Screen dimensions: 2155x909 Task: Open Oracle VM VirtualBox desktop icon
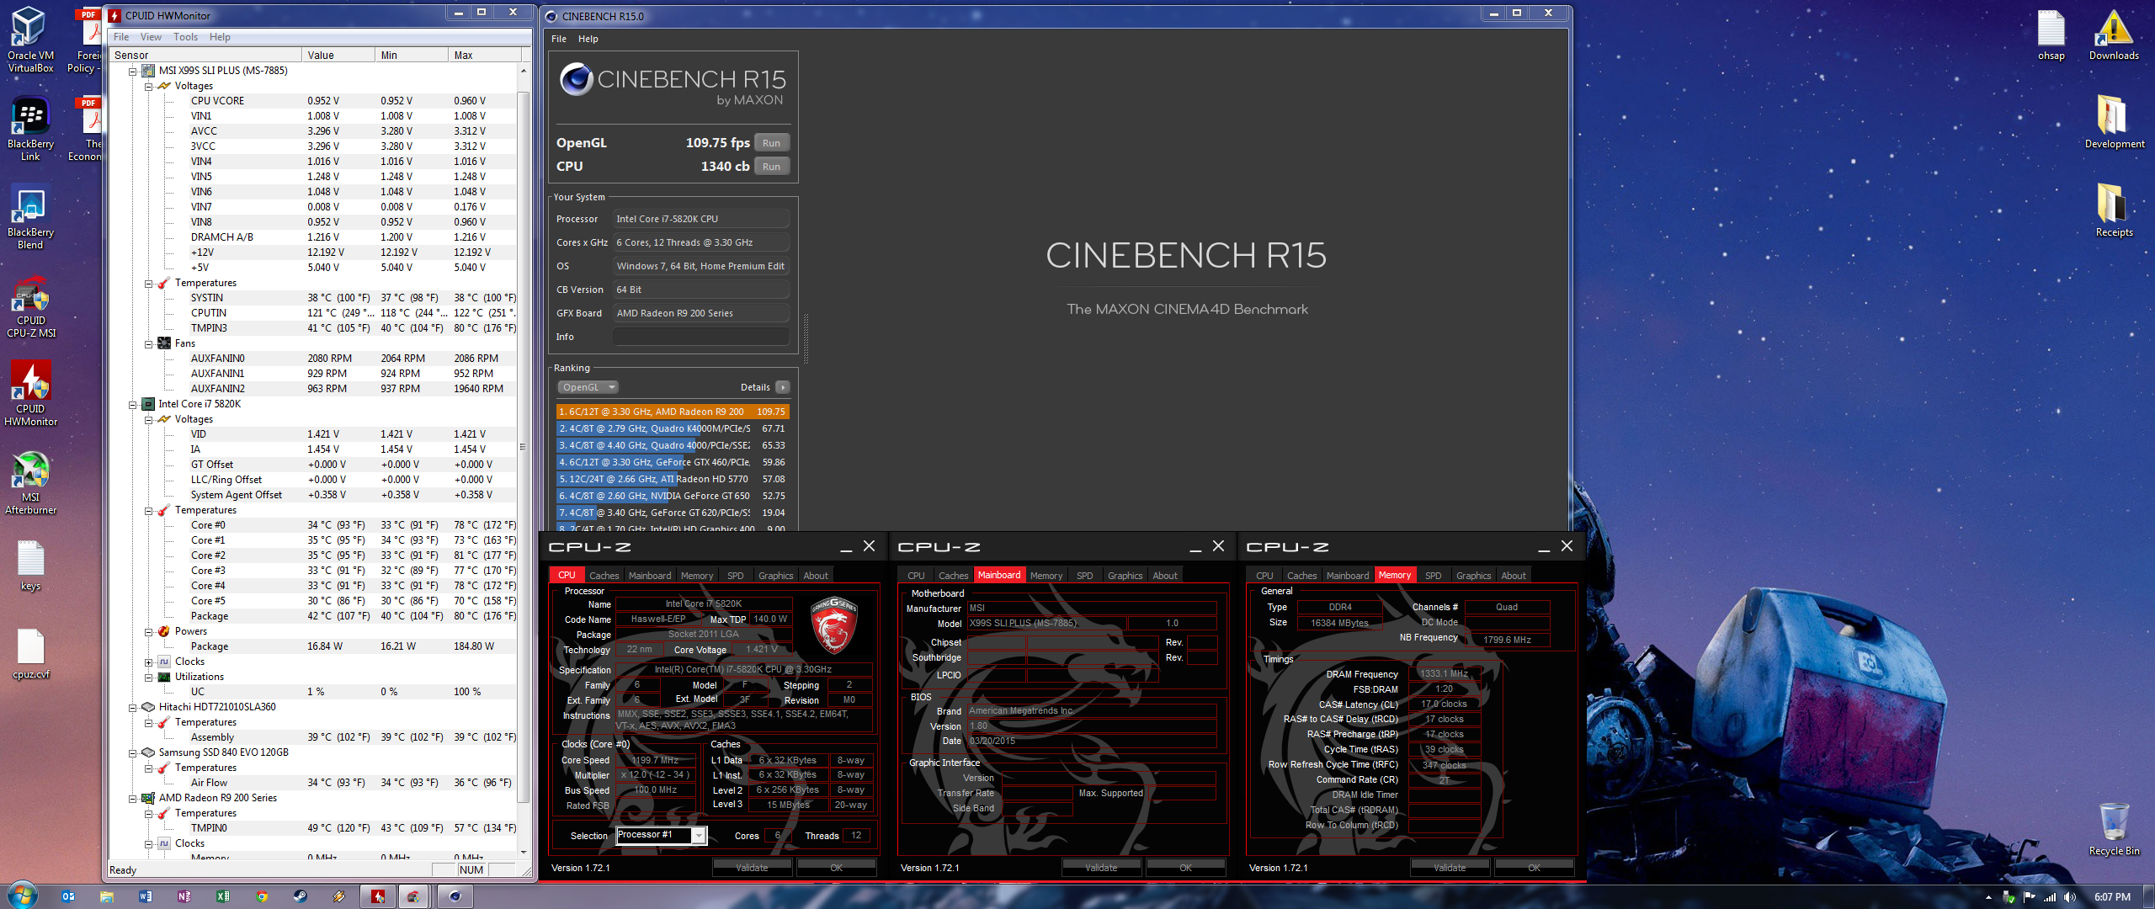(30, 40)
